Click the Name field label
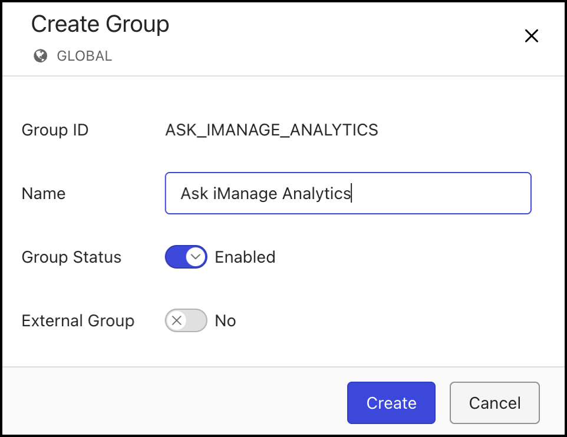Image resolution: width=567 pixels, height=437 pixels. (x=44, y=193)
